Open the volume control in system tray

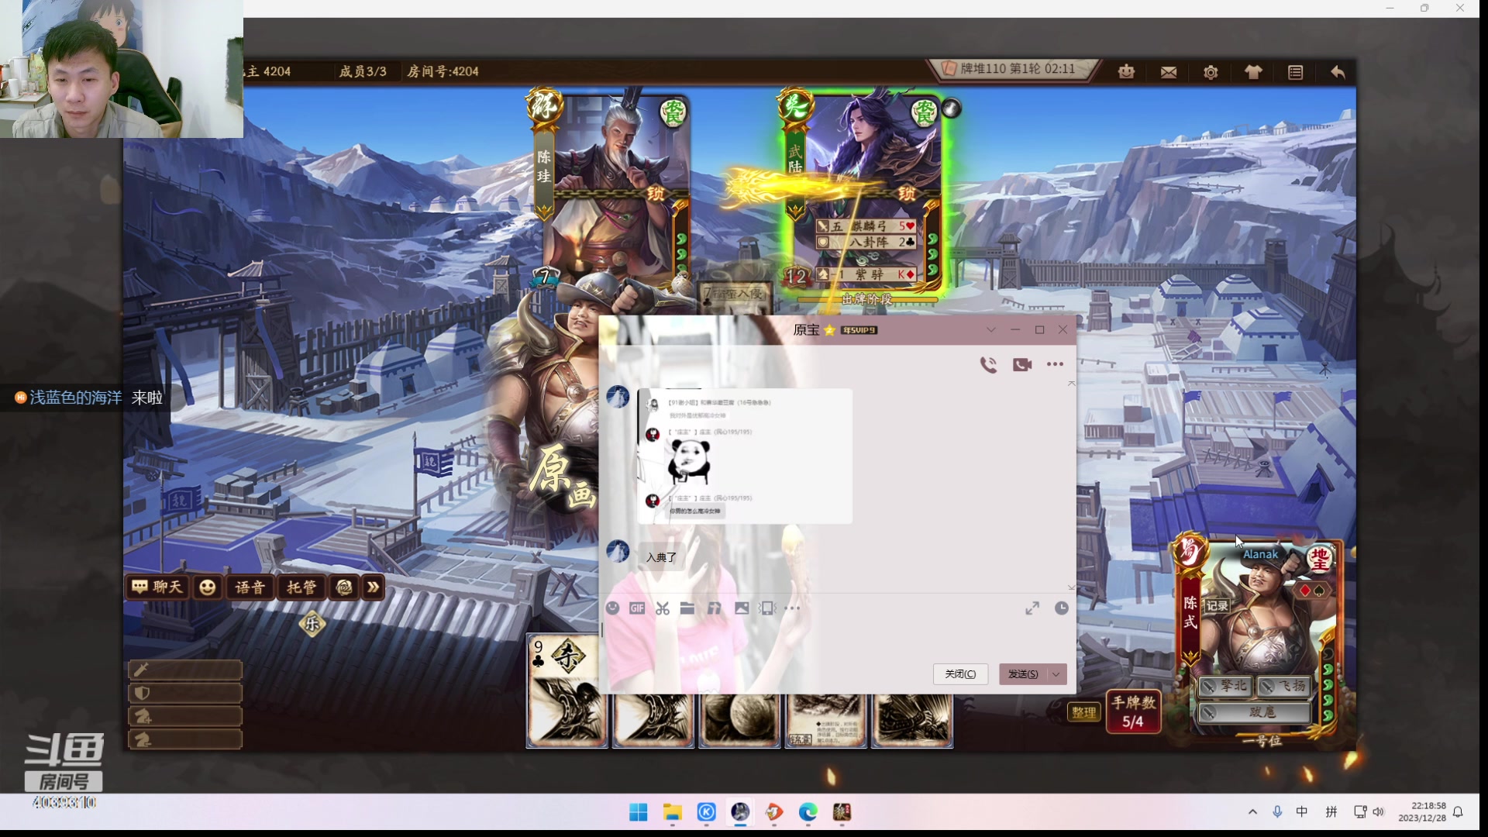pyautogui.click(x=1378, y=811)
